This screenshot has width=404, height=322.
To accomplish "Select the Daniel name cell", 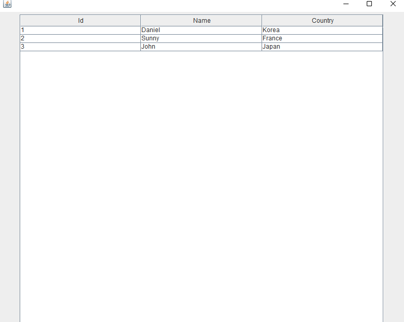I will 201,30.
